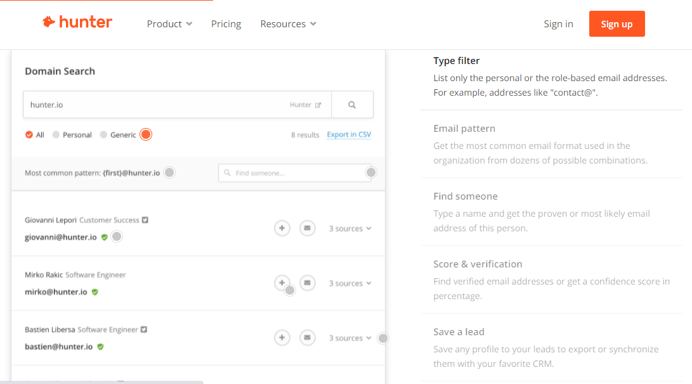Click the hotspot beside Bastien's sources

click(383, 338)
